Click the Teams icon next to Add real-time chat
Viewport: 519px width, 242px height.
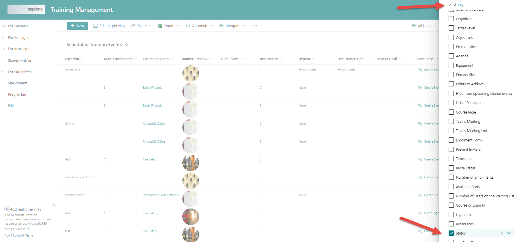[x=6, y=209]
